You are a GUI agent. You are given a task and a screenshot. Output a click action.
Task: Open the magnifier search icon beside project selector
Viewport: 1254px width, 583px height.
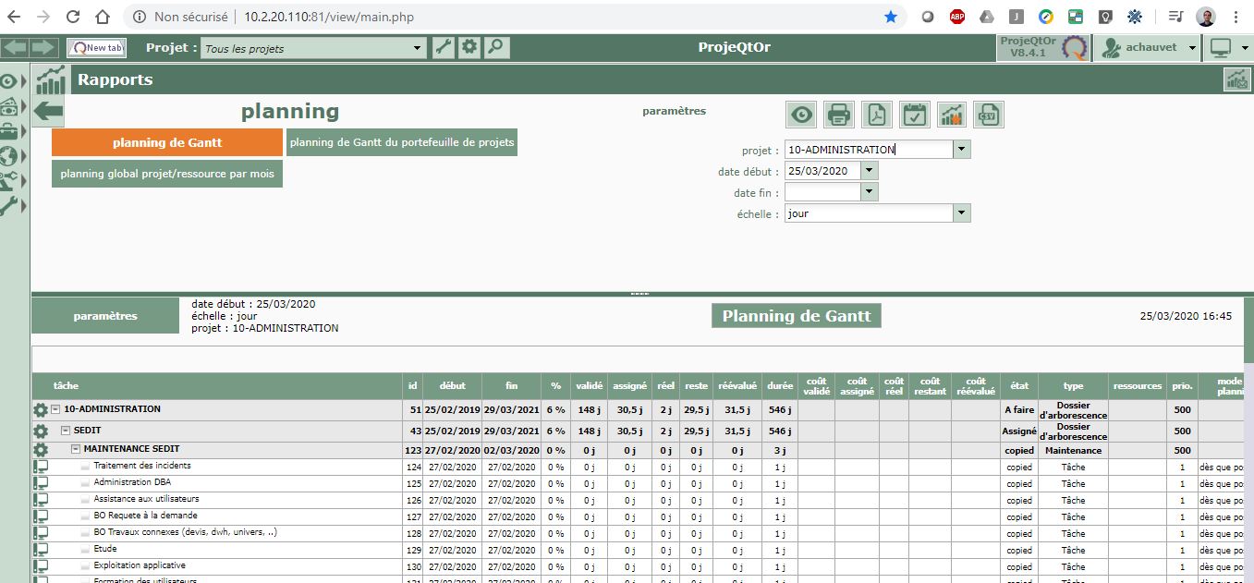pos(497,48)
